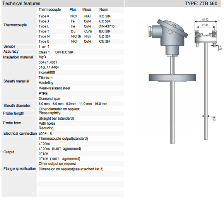Click the "MgO" insulation value
Screen dimensions: 224x199
point(42,57)
